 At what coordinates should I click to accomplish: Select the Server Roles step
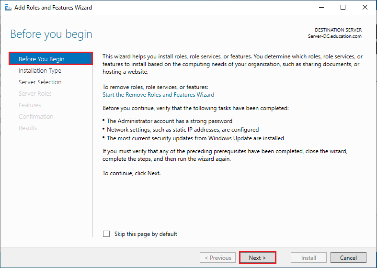[35, 94]
